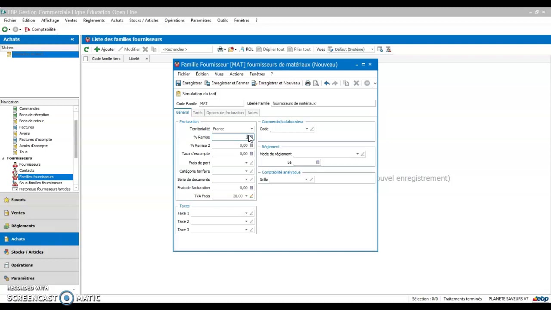Open print preview in the dialog toolbar
The width and height of the screenshot is (551, 310).
click(x=316, y=83)
